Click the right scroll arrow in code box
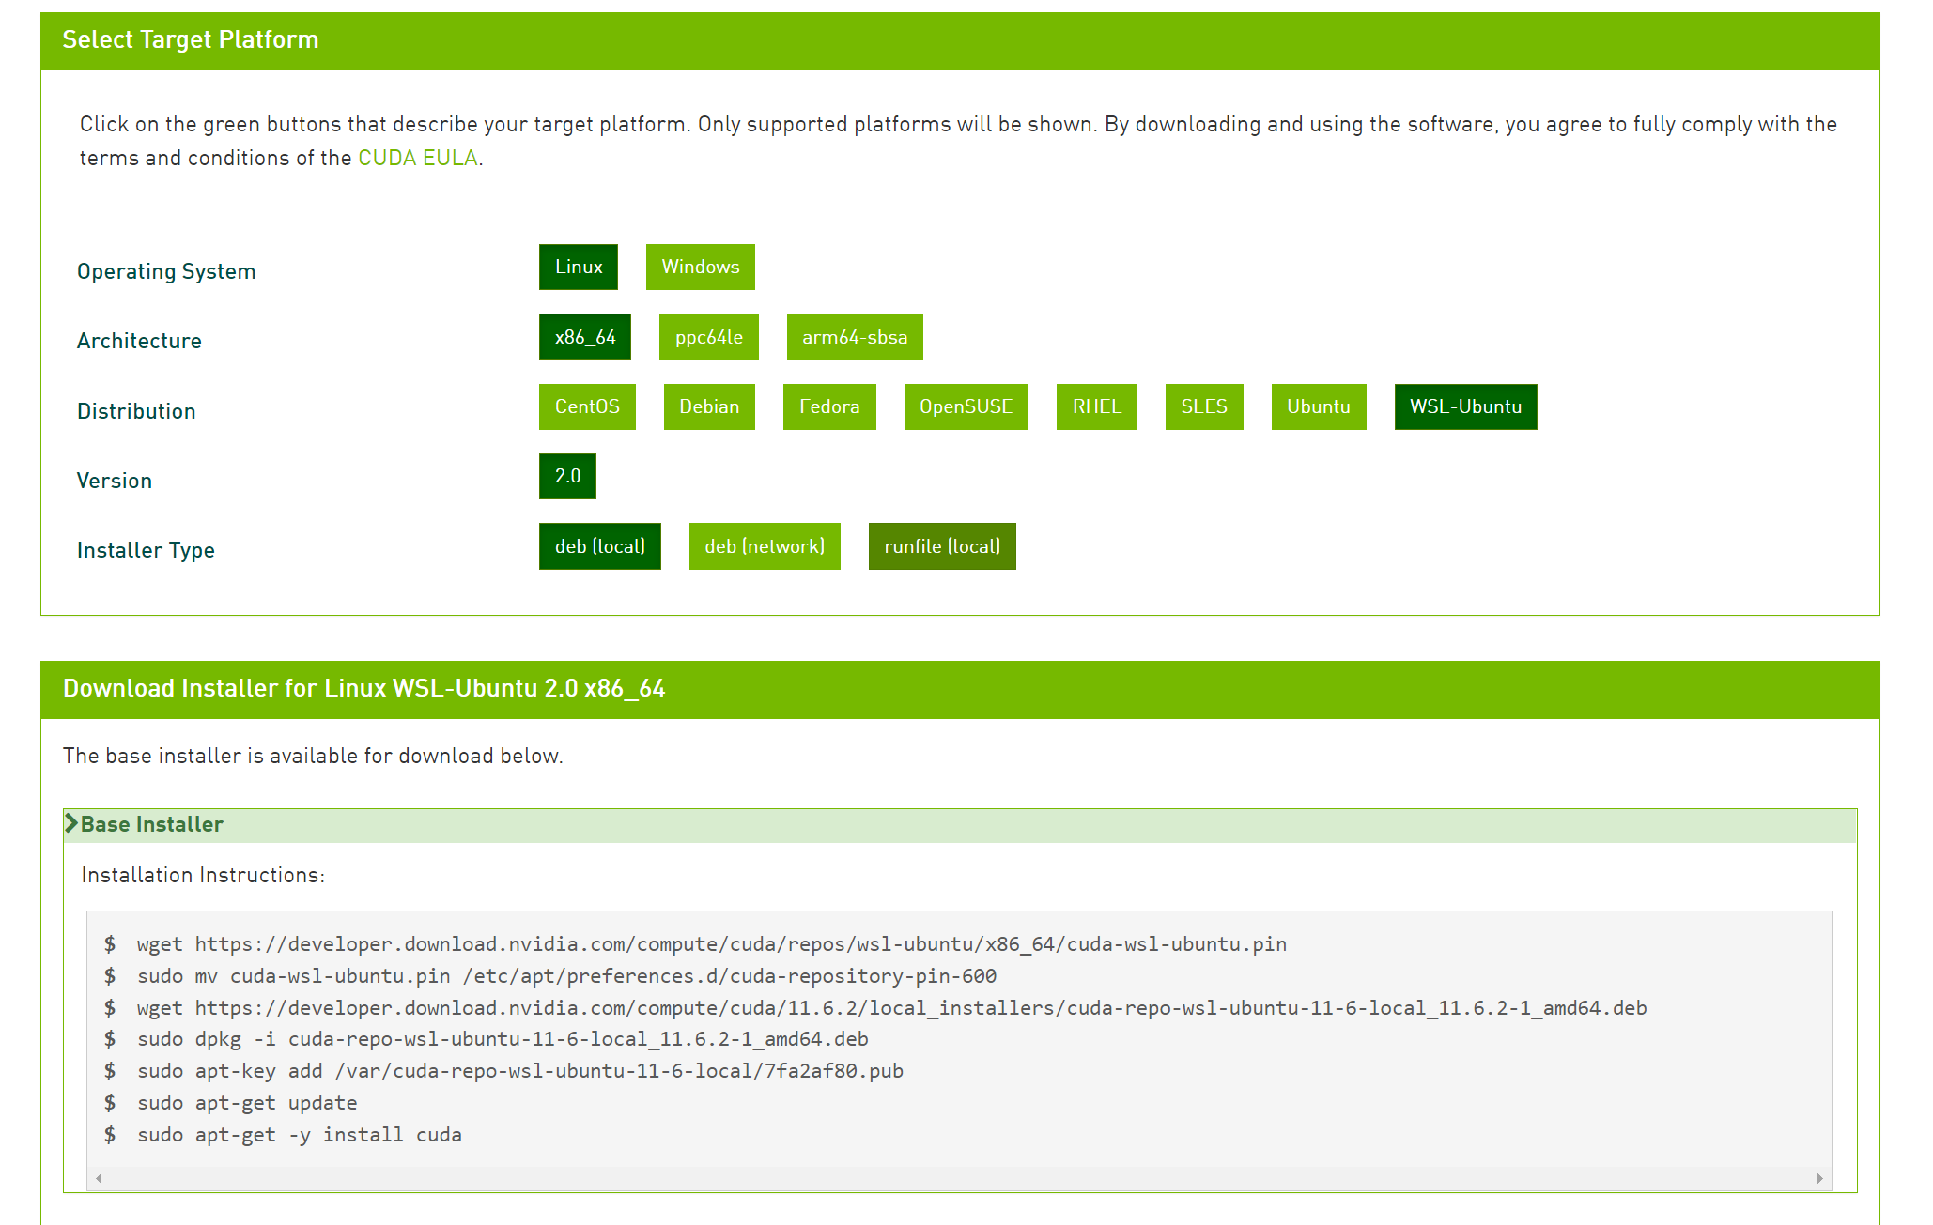Screen dimensions: 1933x1225 point(1819,1178)
